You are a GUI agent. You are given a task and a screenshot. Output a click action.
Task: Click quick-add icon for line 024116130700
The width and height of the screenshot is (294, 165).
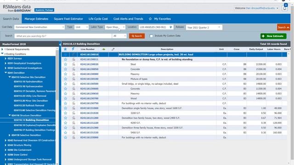pos(73,98)
